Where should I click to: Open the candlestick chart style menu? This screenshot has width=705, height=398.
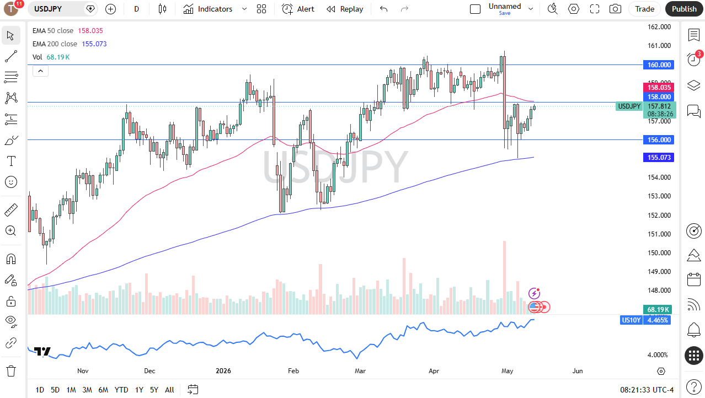coord(162,9)
